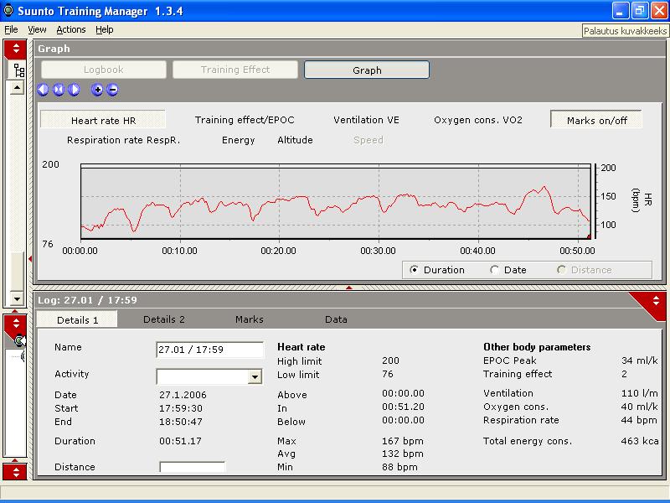The height and width of the screenshot is (503, 670).
Task: Select the Distance radio button
Action: click(561, 270)
